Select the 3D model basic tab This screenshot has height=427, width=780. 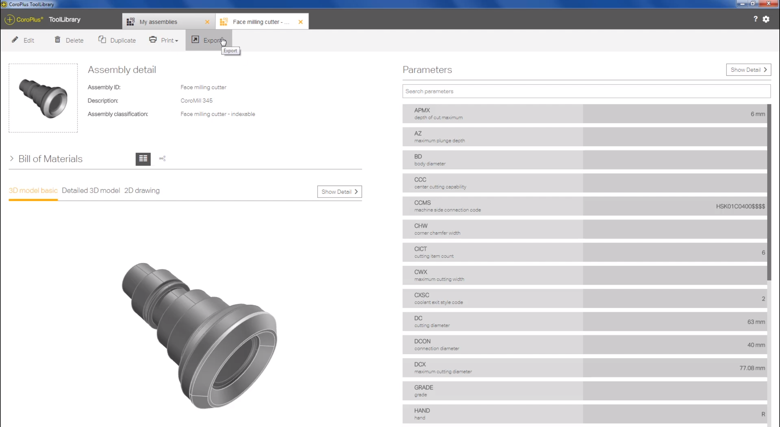point(33,191)
